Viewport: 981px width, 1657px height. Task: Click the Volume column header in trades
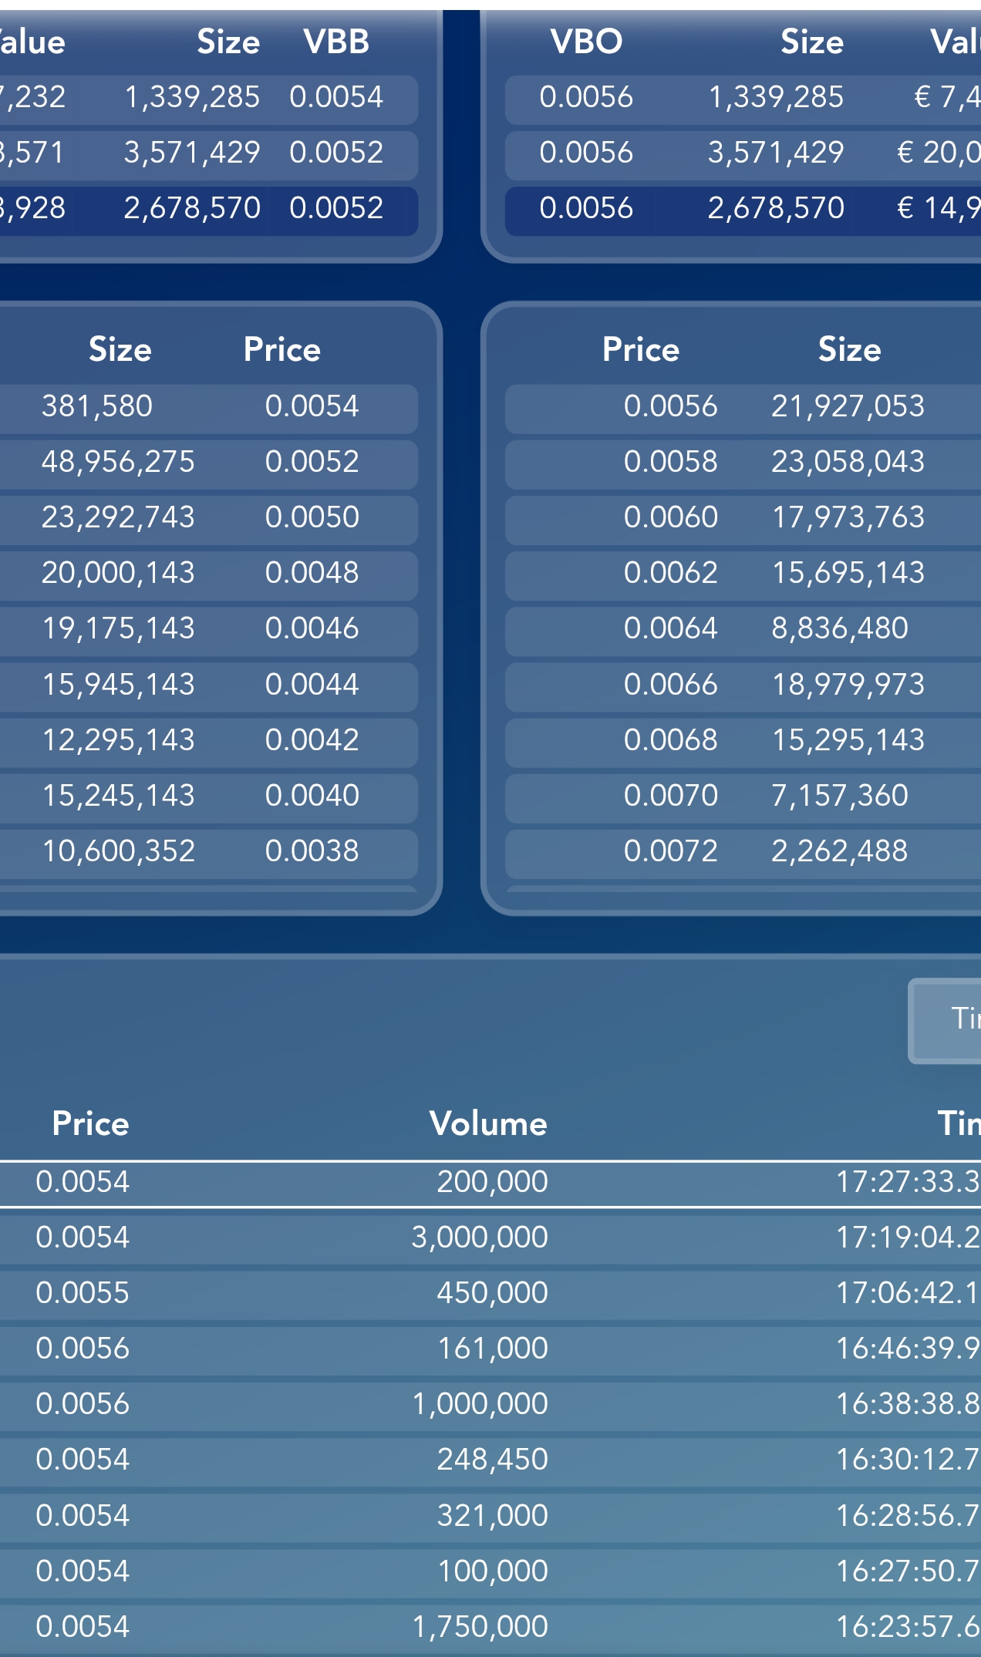(x=488, y=1123)
